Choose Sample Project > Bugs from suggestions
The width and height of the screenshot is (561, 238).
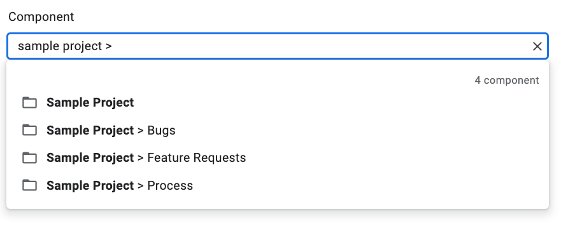(x=277, y=130)
